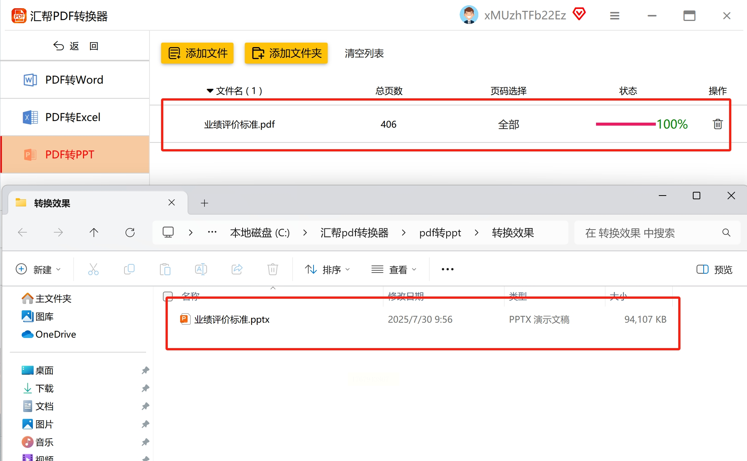The width and height of the screenshot is (747, 461).
Task: Click the rename toolbar icon in Explorer
Action: [x=201, y=269]
